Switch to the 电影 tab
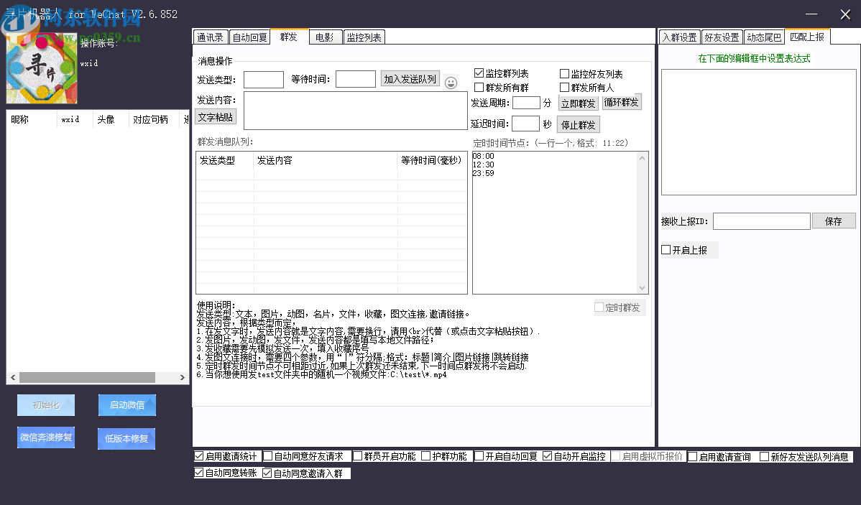Screen dimensions: 861x505 (x=325, y=36)
